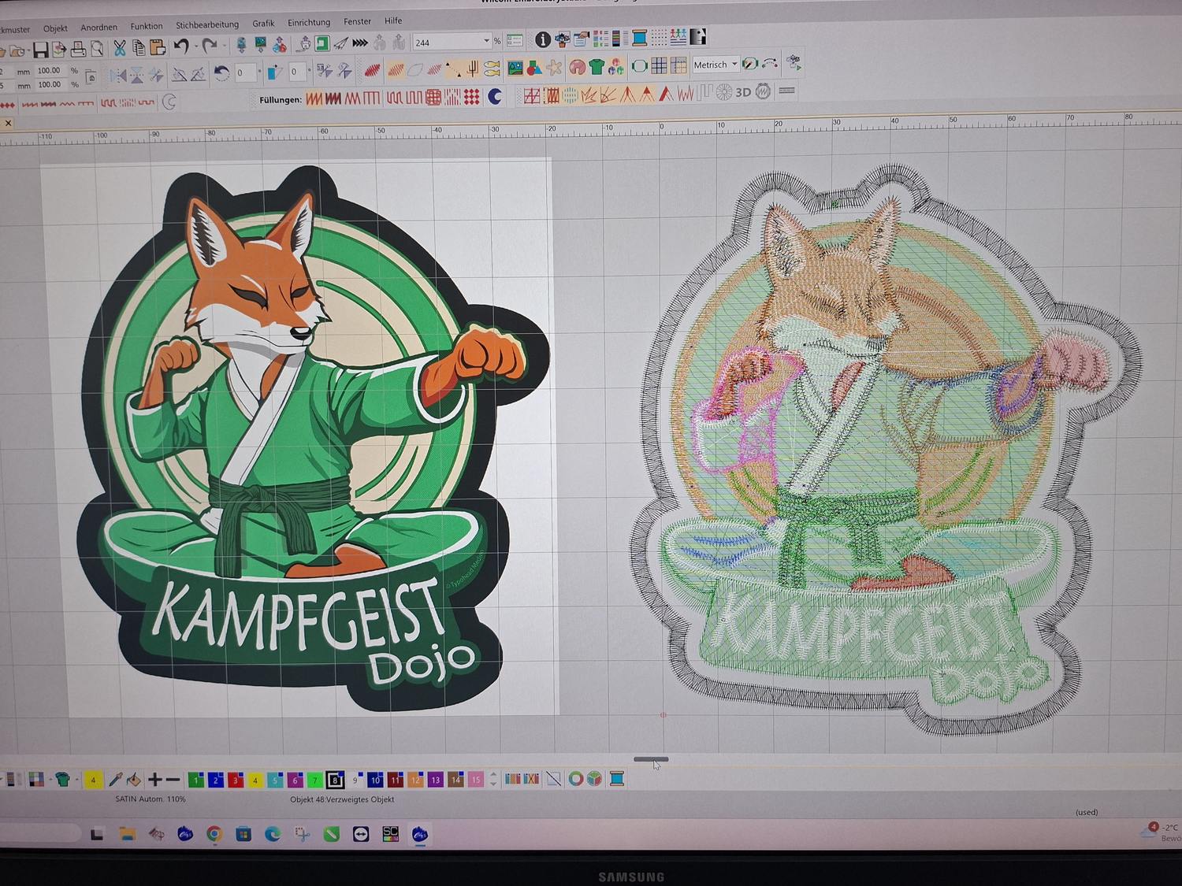Select red color swatch number 3
Screen dimensions: 1182x886
[x=235, y=780]
